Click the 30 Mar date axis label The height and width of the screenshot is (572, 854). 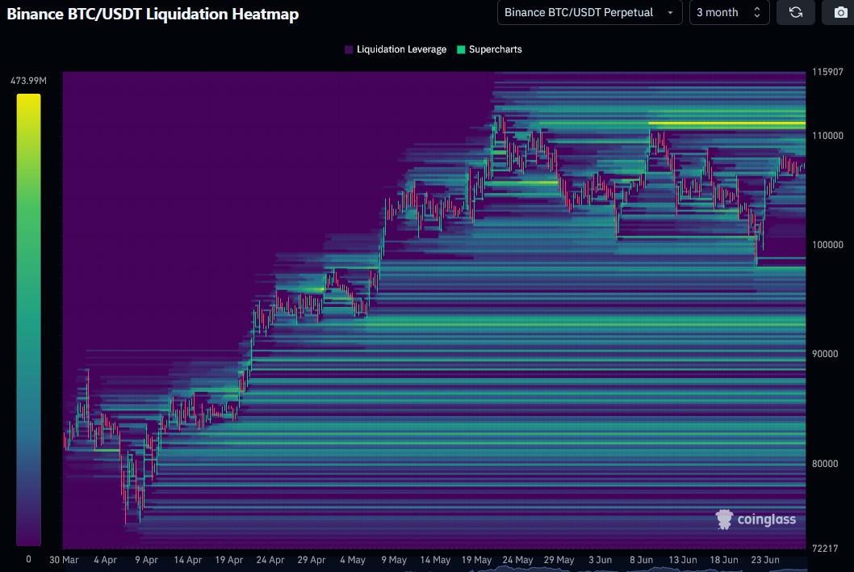click(x=64, y=560)
